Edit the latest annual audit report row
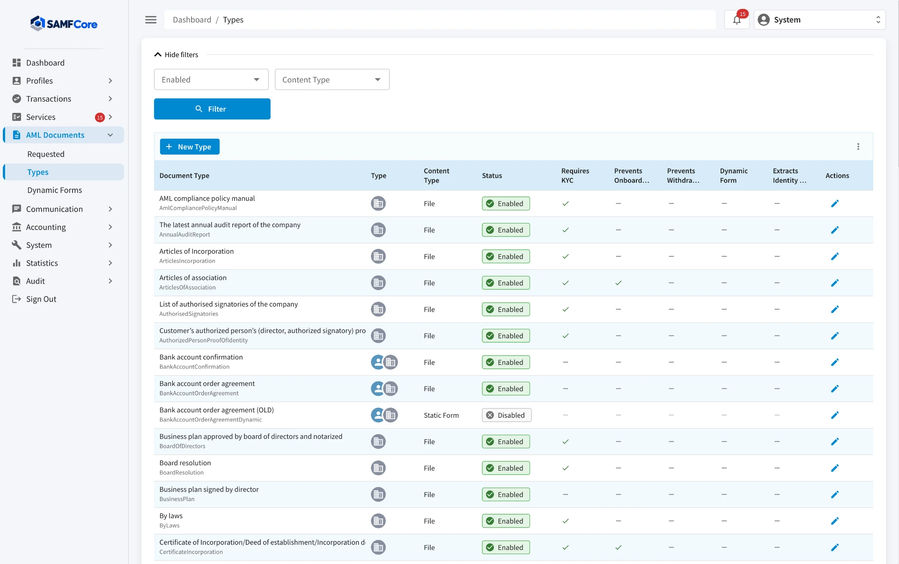Screen dimensions: 899x564 [835, 230]
